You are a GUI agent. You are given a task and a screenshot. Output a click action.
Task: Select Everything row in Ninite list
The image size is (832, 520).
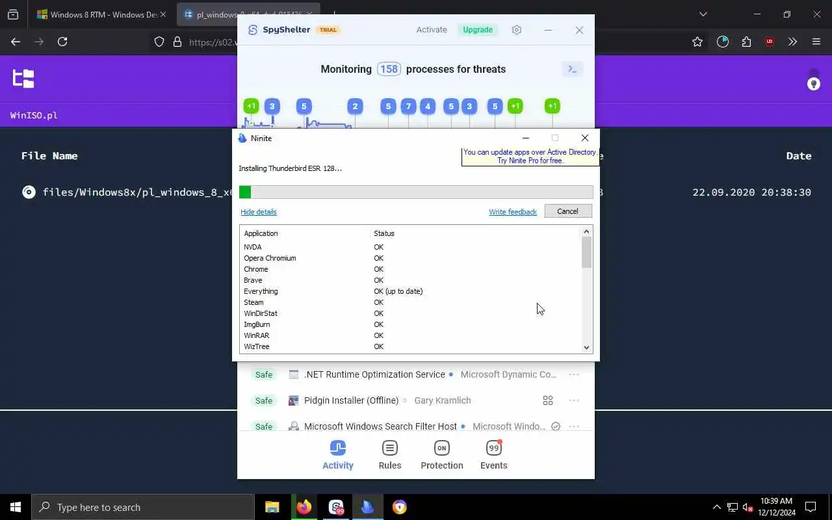click(410, 291)
